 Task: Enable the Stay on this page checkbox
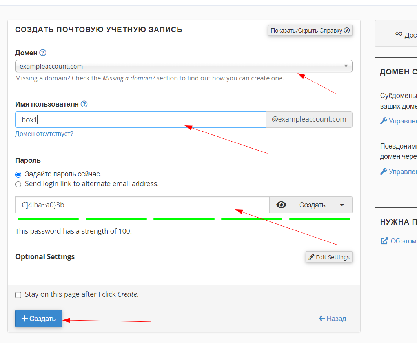(18, 295)
